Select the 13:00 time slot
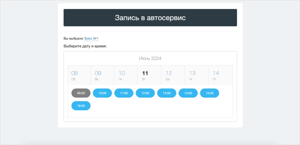The width and height of the screenshot is (300, 145). (167, 93)
